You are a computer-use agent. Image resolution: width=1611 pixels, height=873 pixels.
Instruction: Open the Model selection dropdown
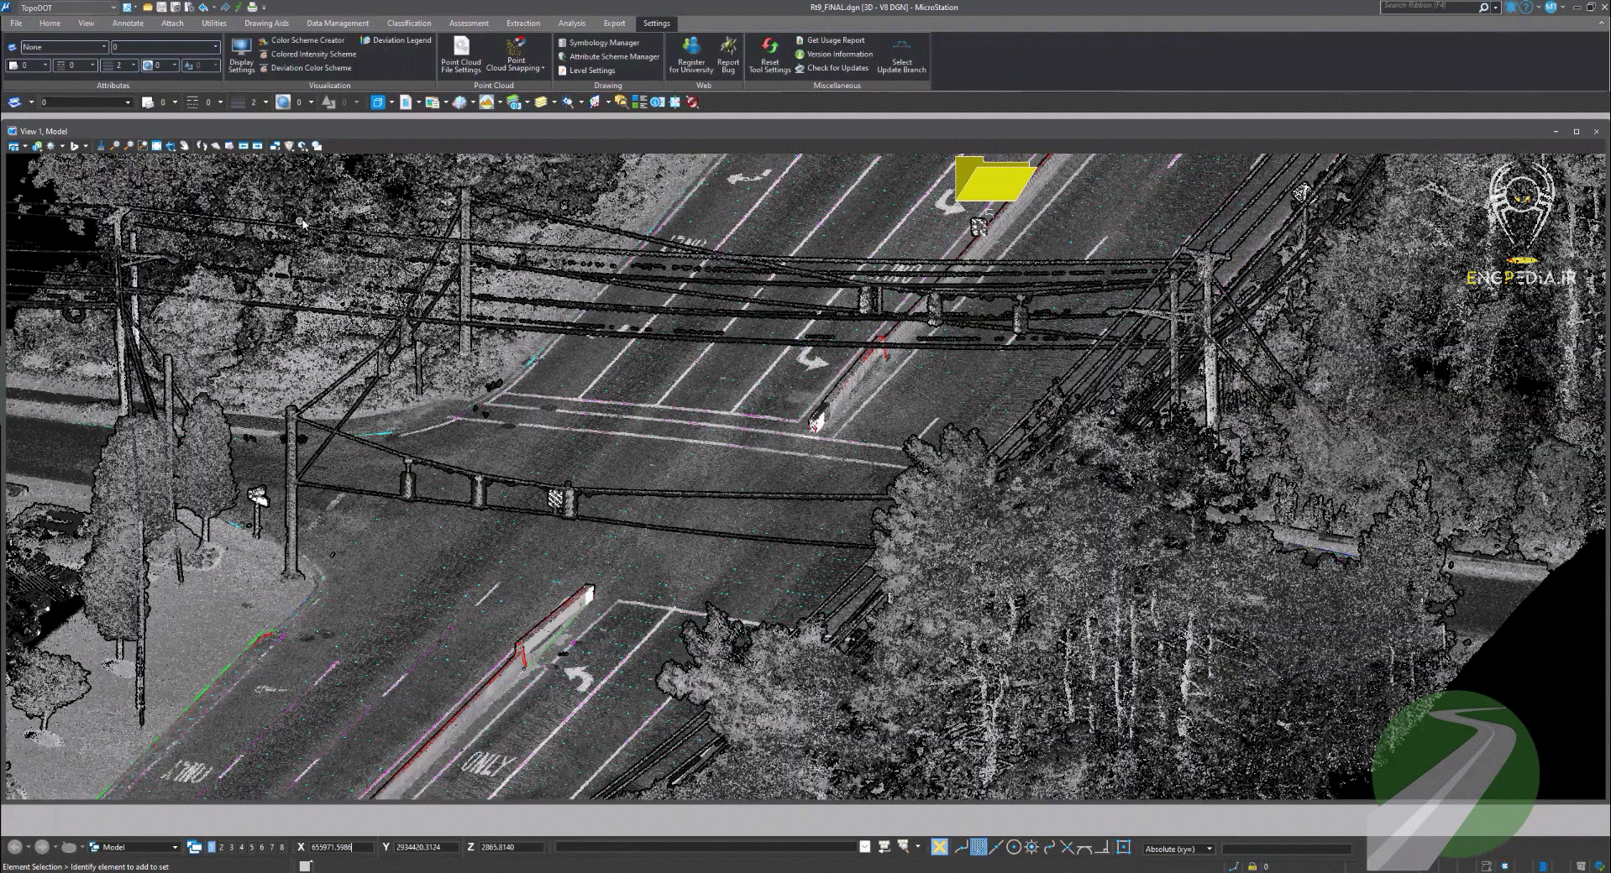pyautogui.click(x=134, y=848)
